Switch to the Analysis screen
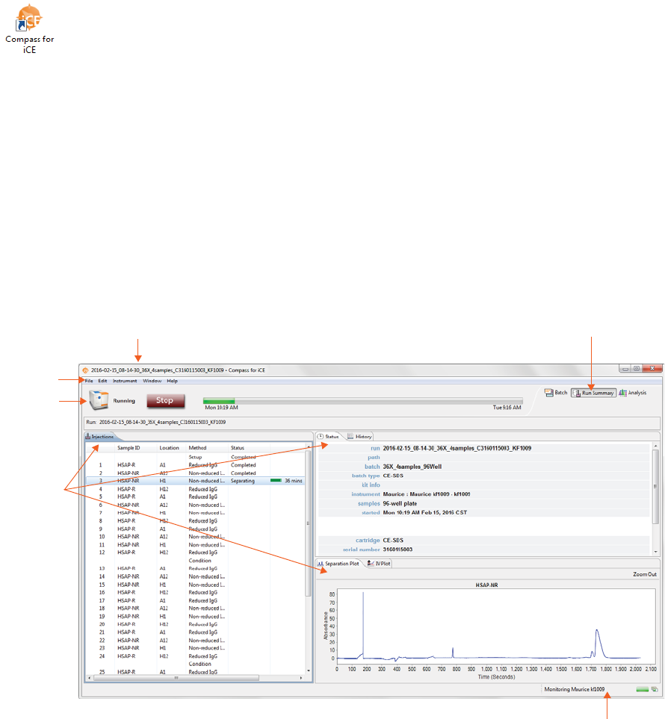Screen dimensions: 665x719 tap(632, 393)
